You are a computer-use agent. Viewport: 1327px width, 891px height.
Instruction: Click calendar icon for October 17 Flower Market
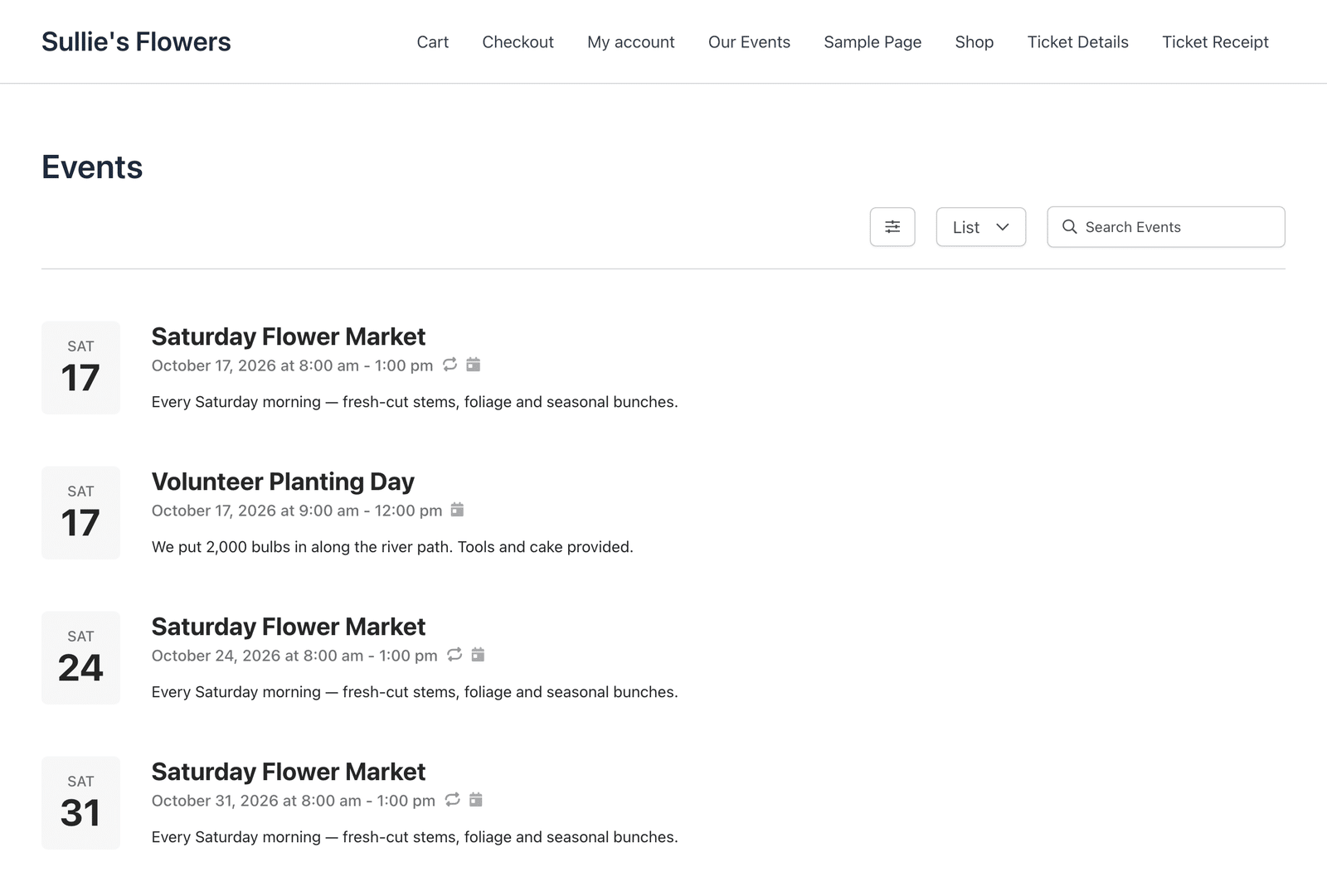474,365
